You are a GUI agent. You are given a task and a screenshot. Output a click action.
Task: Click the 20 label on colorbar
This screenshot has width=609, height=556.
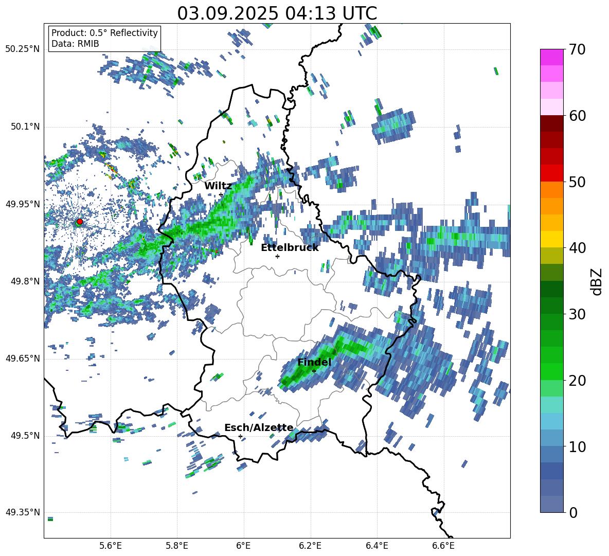pos(578,381)
